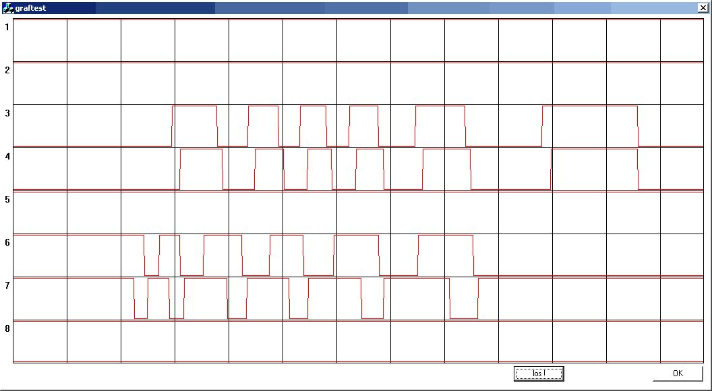This screenshot has height=391, width=712.
Task: Select channel label 5
Action: 7,199
